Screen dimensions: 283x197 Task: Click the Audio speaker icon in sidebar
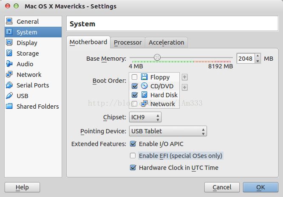(x=9, y=64)
